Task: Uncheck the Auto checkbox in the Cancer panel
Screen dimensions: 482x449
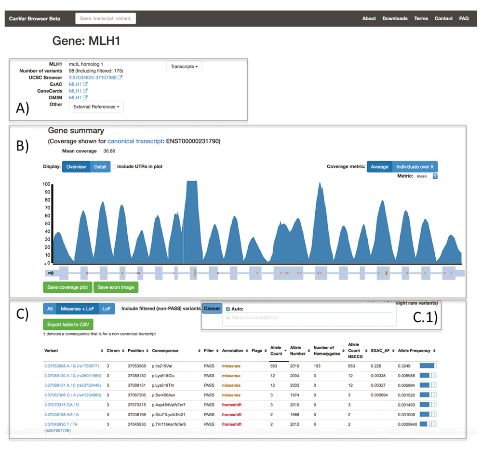Action: point(228,309)
